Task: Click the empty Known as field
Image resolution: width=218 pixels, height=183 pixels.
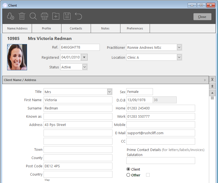Action: (78, 117)
